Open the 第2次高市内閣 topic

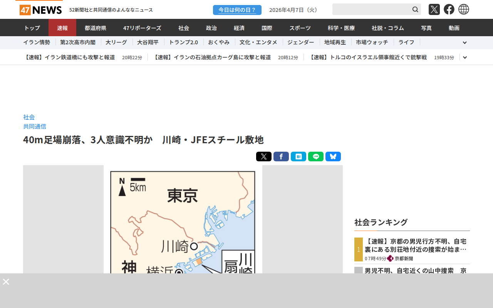click(x=78, y=42)
